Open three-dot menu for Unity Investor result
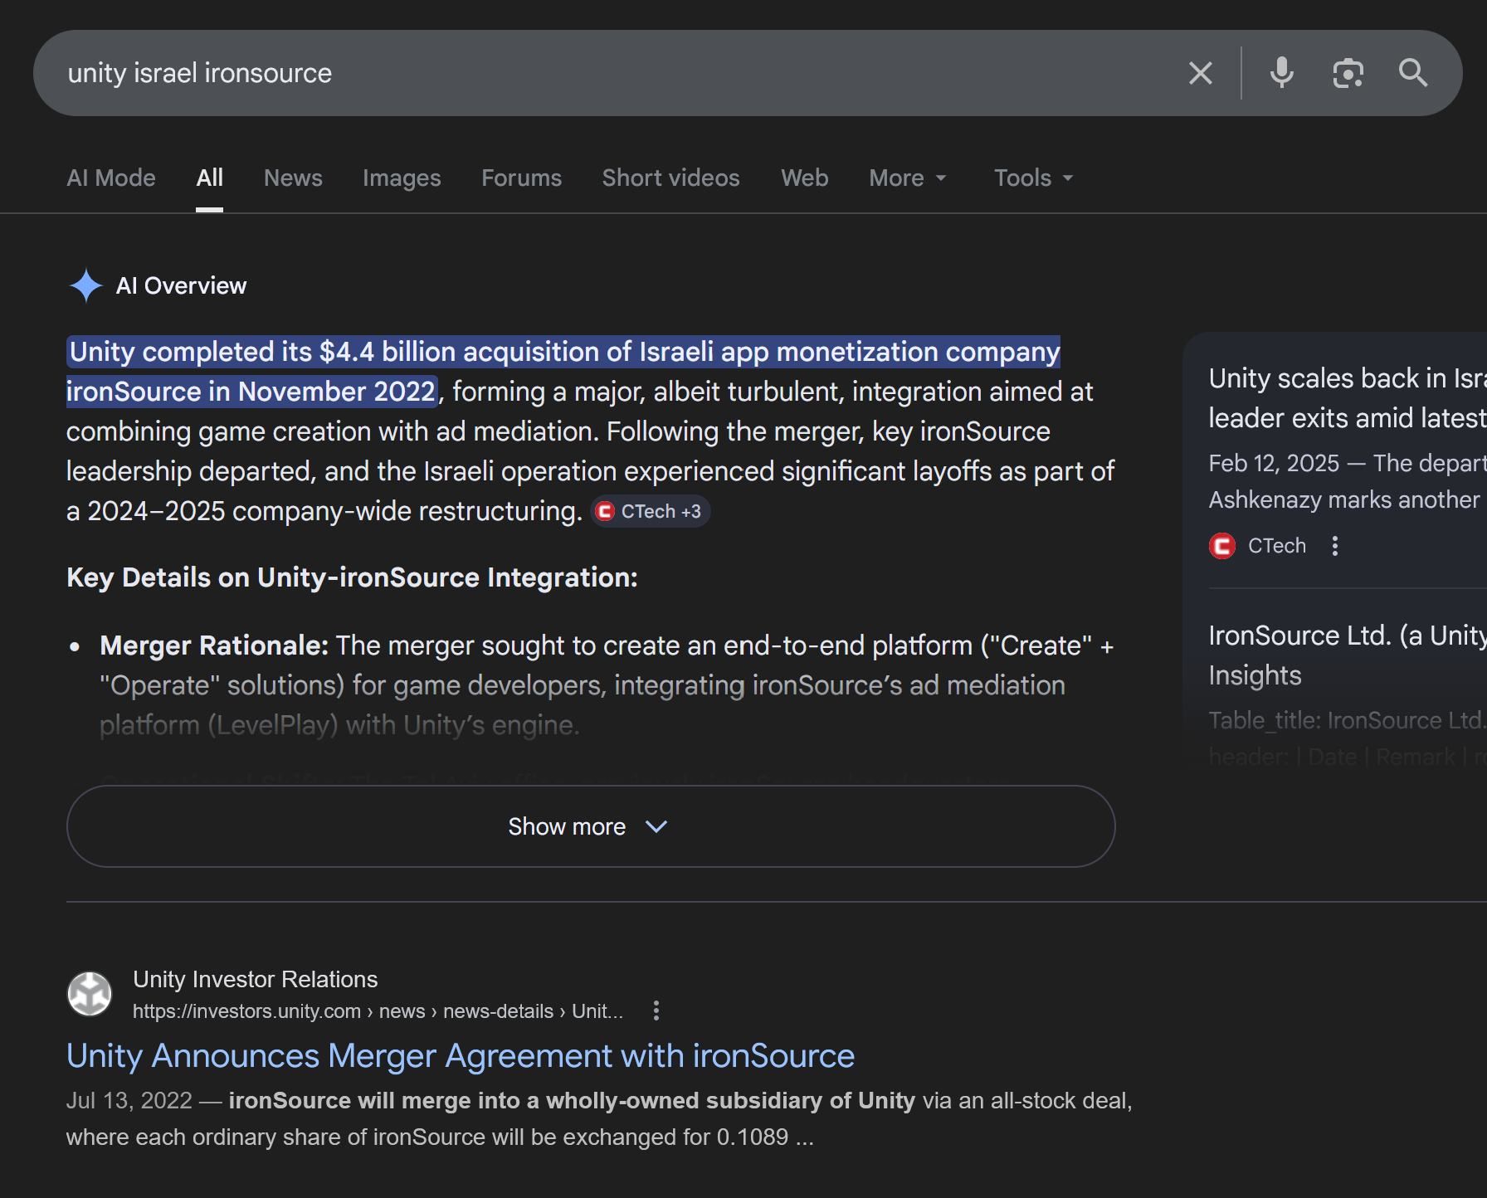 pyautogui.click(x=656, y=1011)
